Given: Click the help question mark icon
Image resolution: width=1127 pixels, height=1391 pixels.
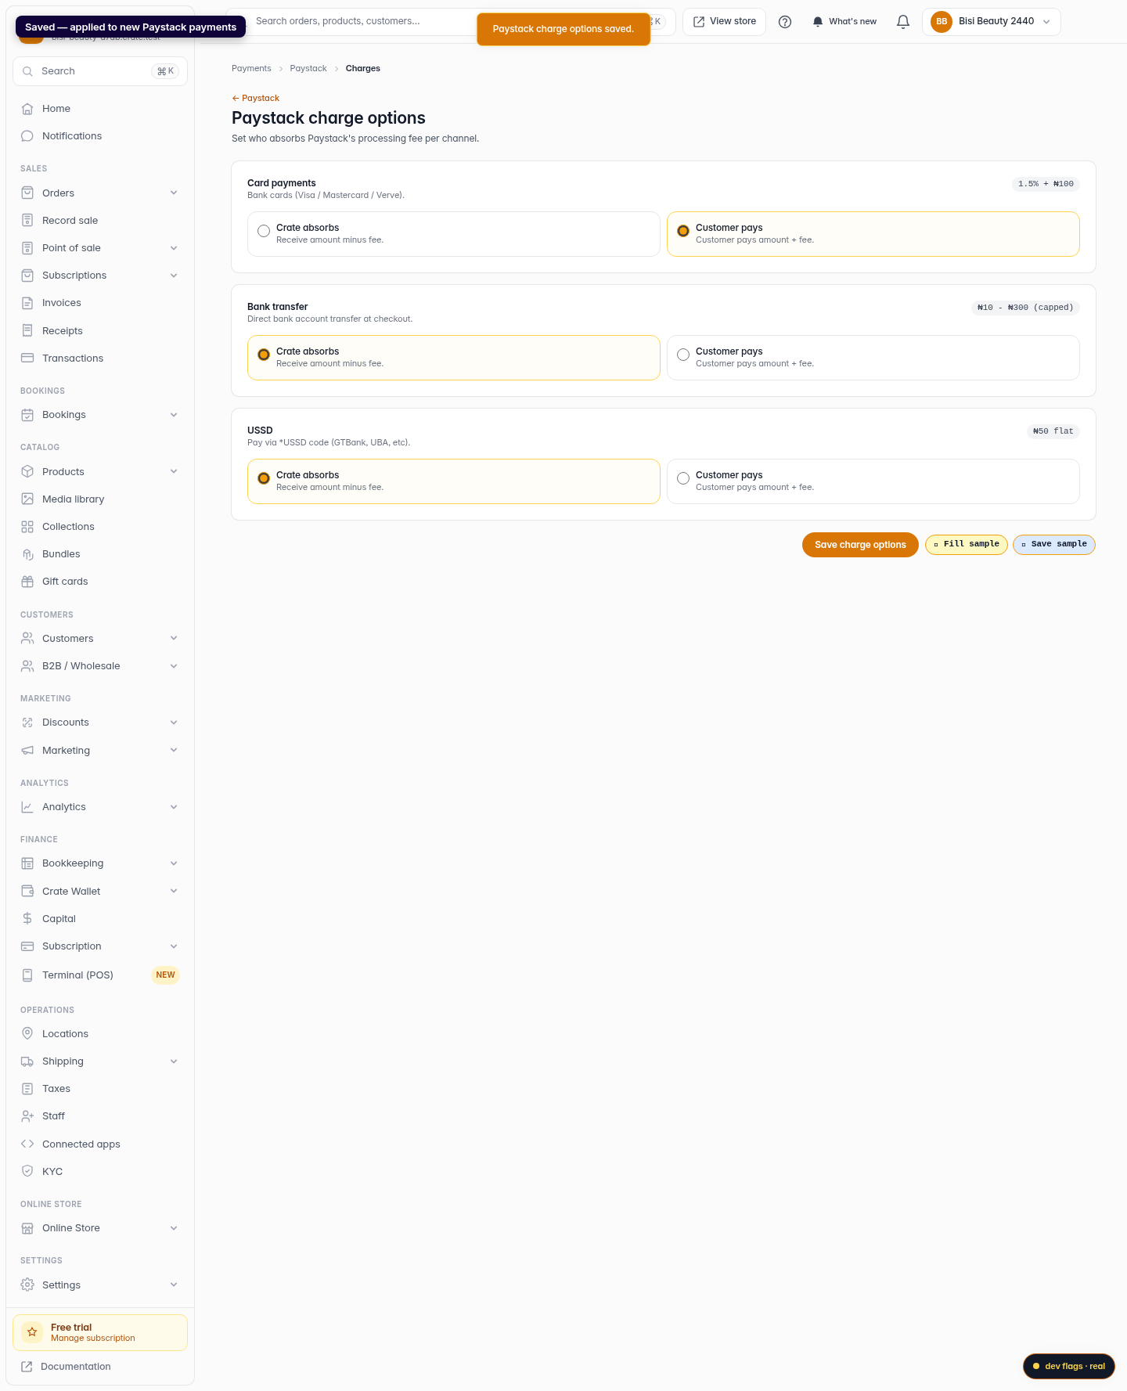Looking at the screenshot, I should click(x=785, y=22).
